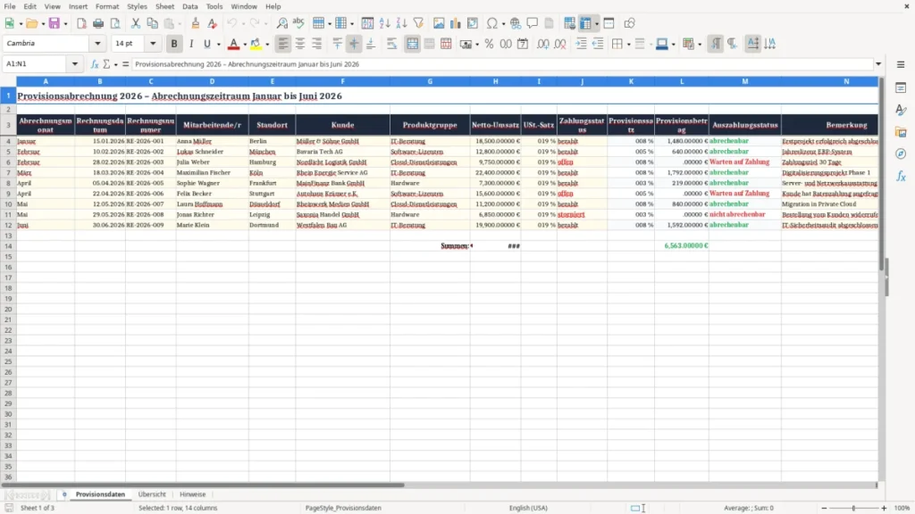Expand the formula bar
This screenshot has height=514, width=915.
coord(878,64)
